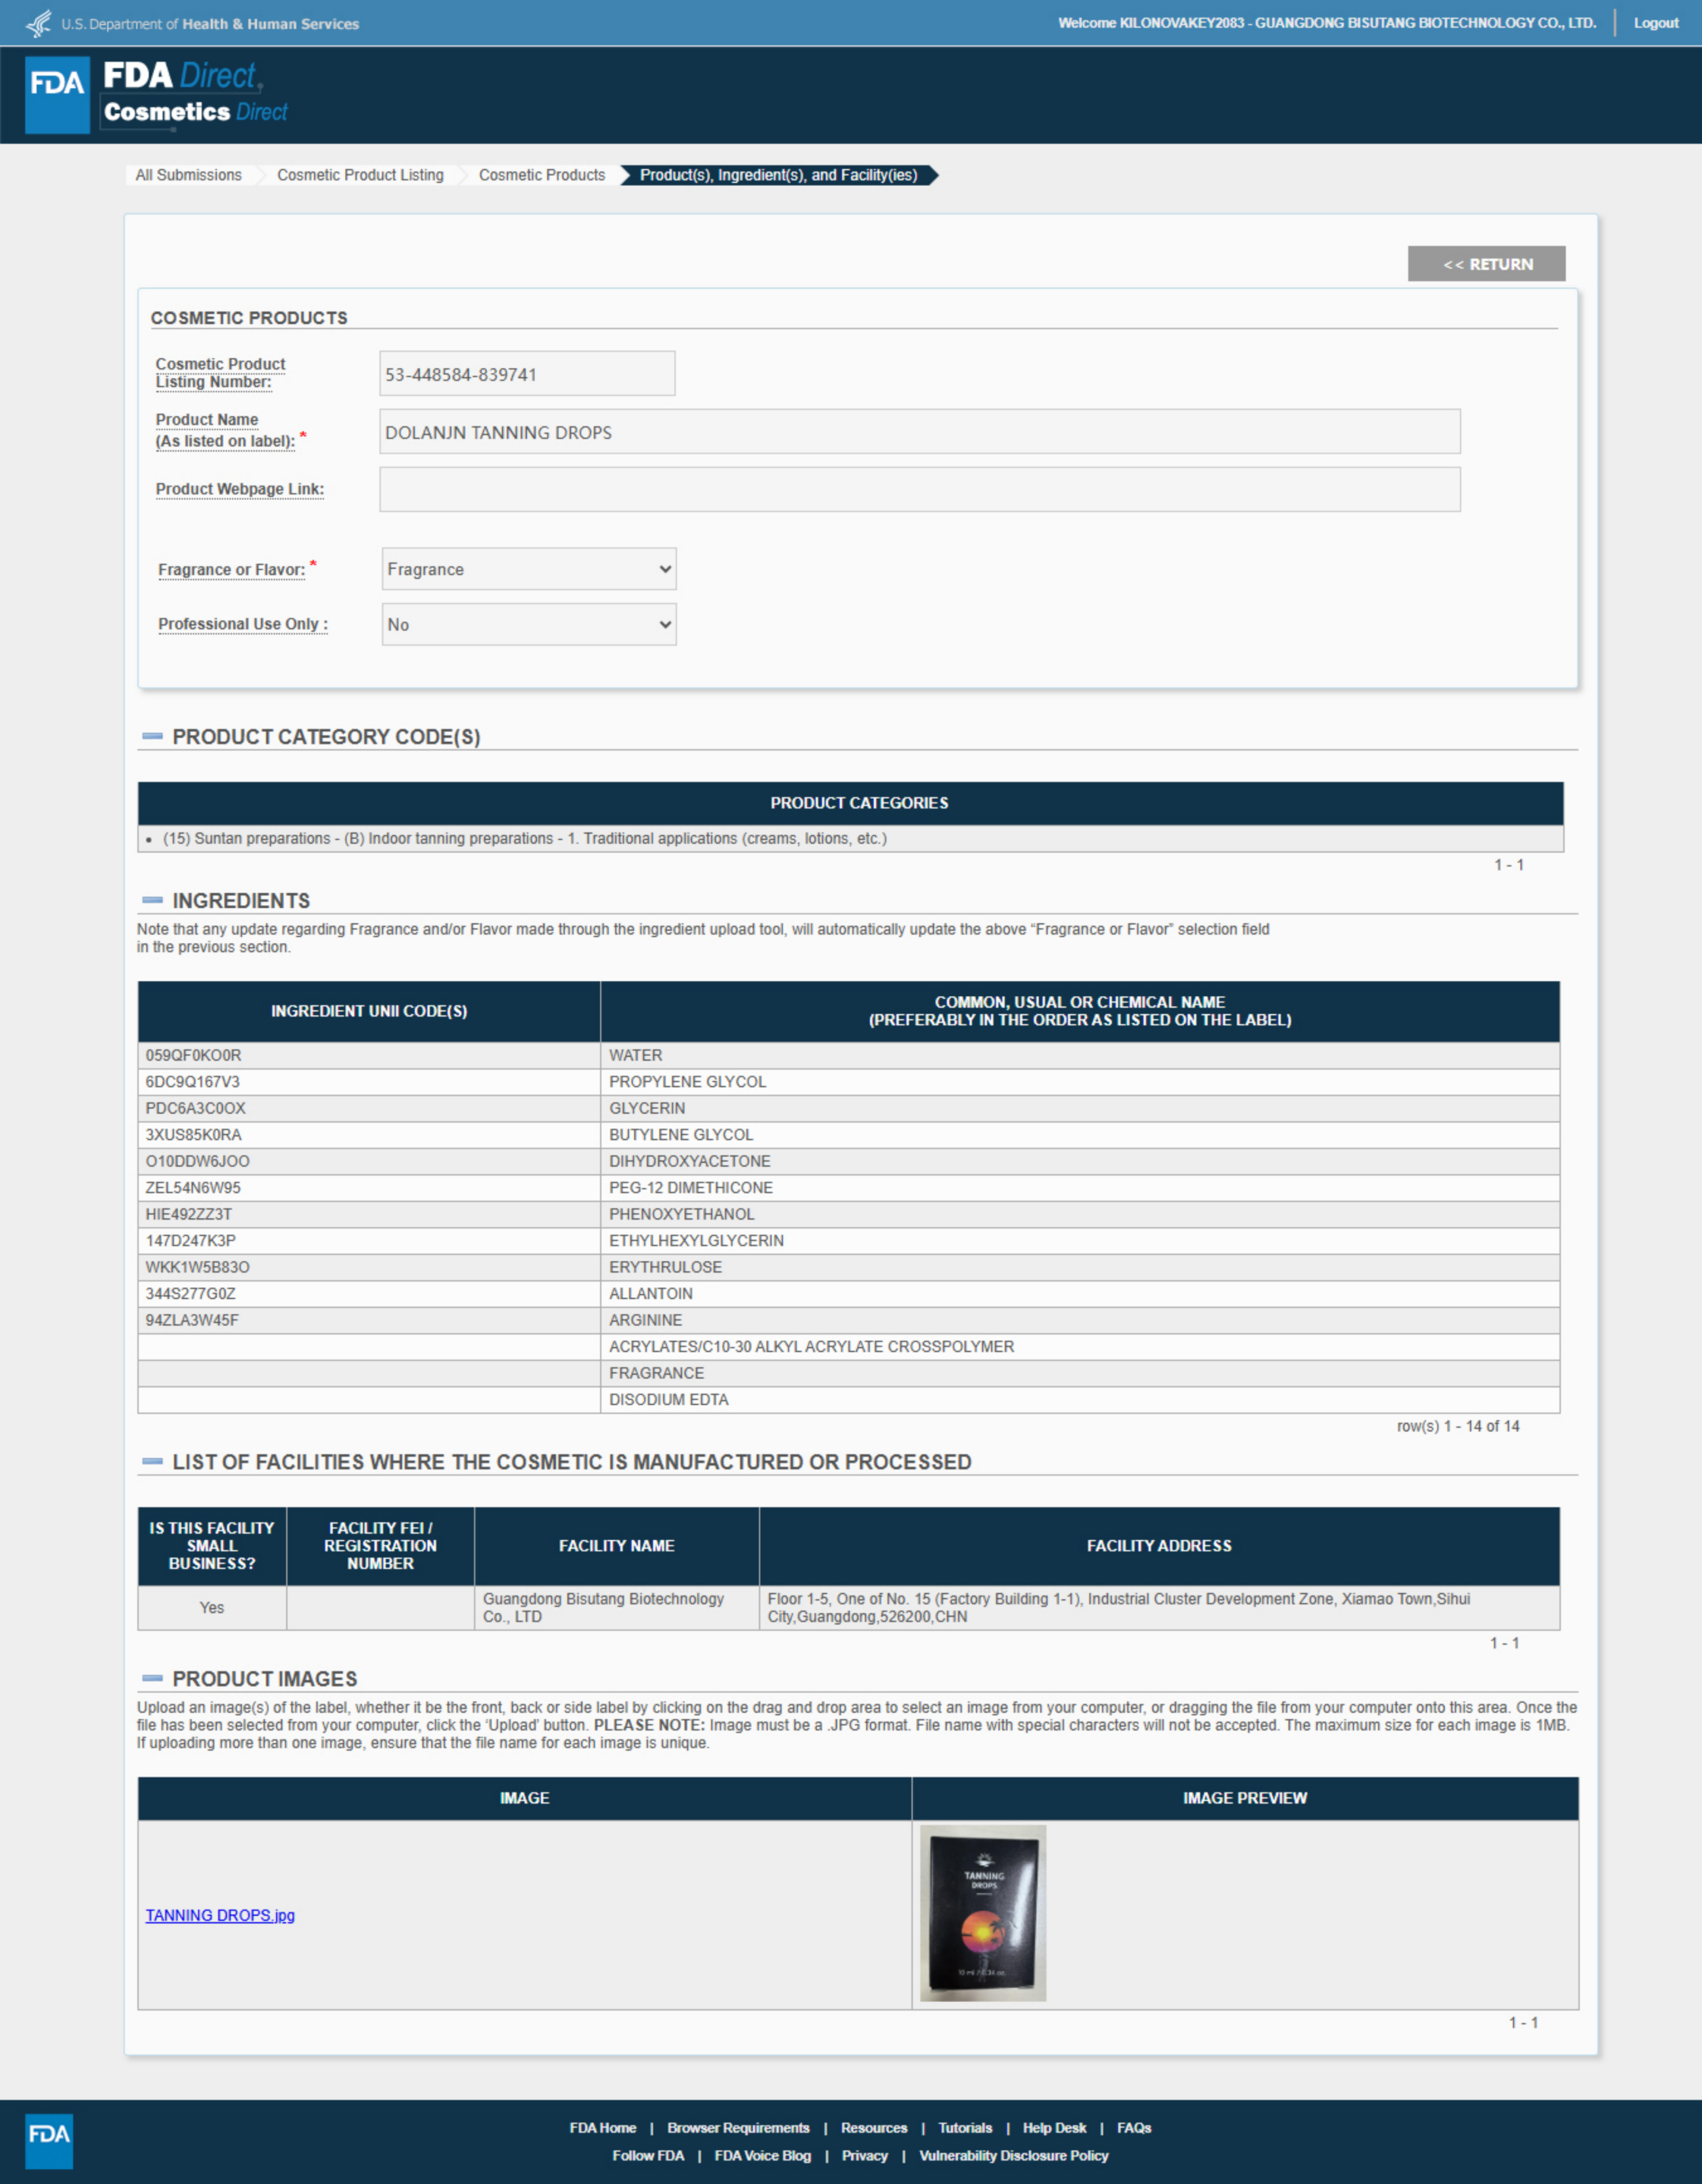Collapse the List of Facilities section
Screen dimensions: 1702x2184
[152, 1461]
